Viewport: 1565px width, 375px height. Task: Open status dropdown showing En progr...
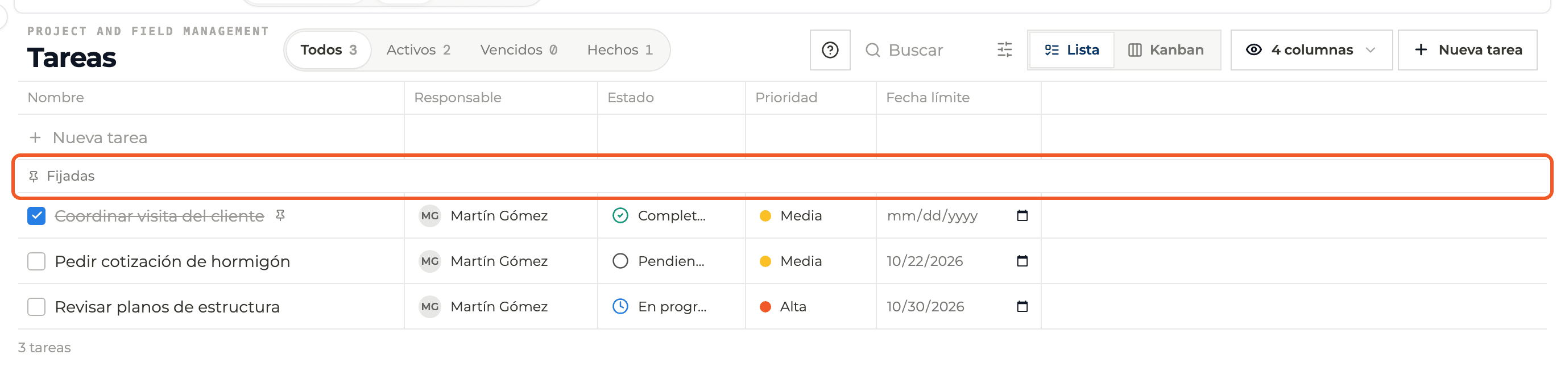click(670, 306)
